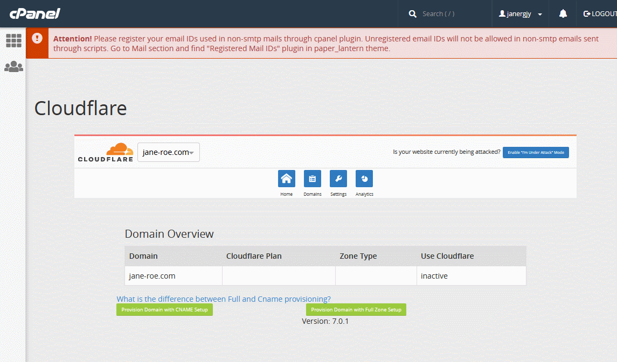Screen dimensions: 617x362
Task: Click the Domain Overview heading
Action: point(169,234)
